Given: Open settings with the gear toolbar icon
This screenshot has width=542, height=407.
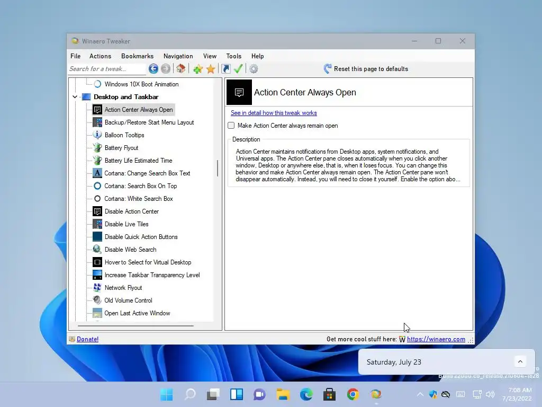Looking at the screenshot, I should point(254,69).
